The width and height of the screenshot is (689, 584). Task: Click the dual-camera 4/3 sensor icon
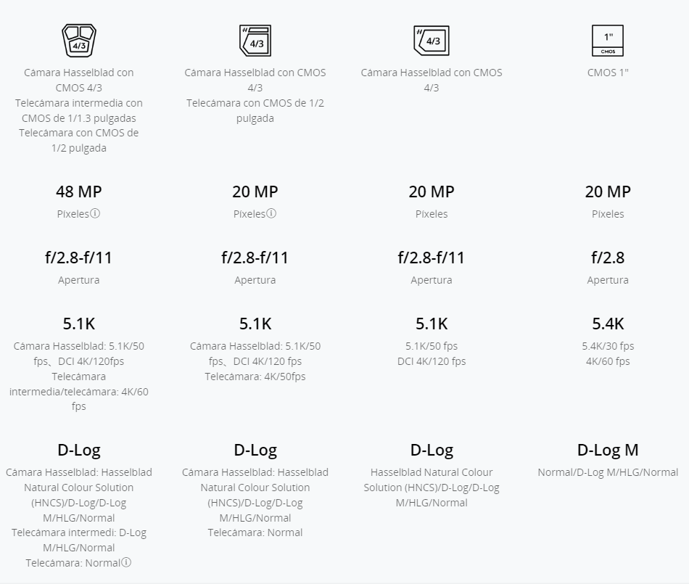(255, 41)
